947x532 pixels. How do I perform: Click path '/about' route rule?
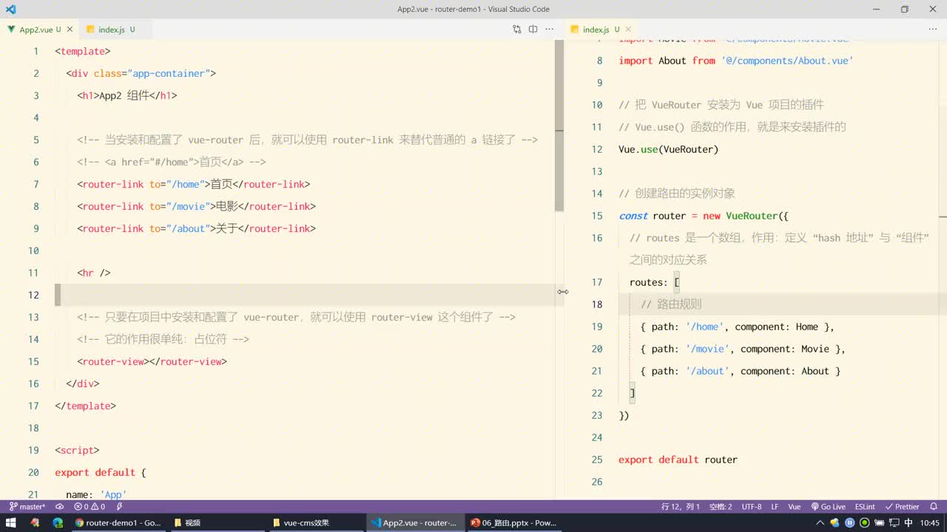(x=741, y=371)
